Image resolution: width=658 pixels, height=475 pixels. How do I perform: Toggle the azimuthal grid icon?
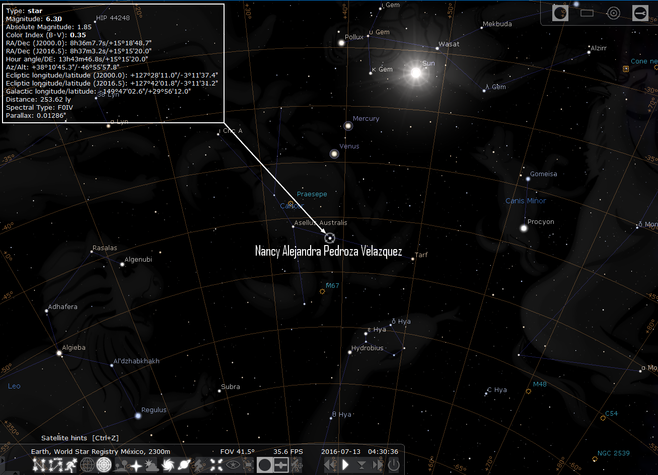(104, 465)
